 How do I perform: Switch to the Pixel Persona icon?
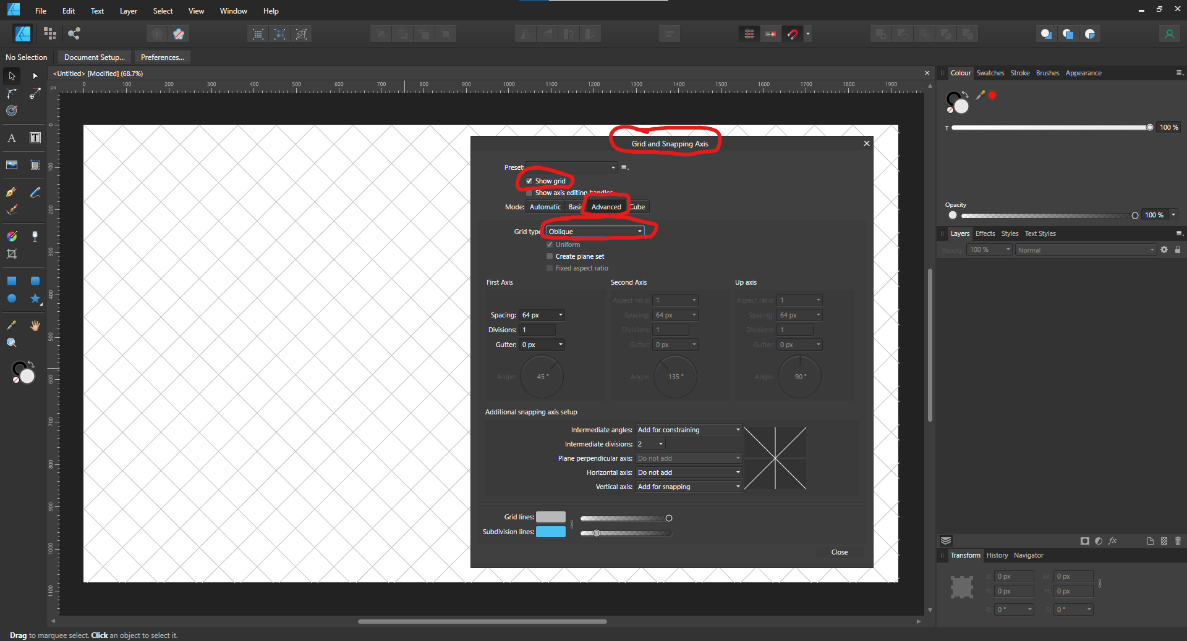(50, 34)
